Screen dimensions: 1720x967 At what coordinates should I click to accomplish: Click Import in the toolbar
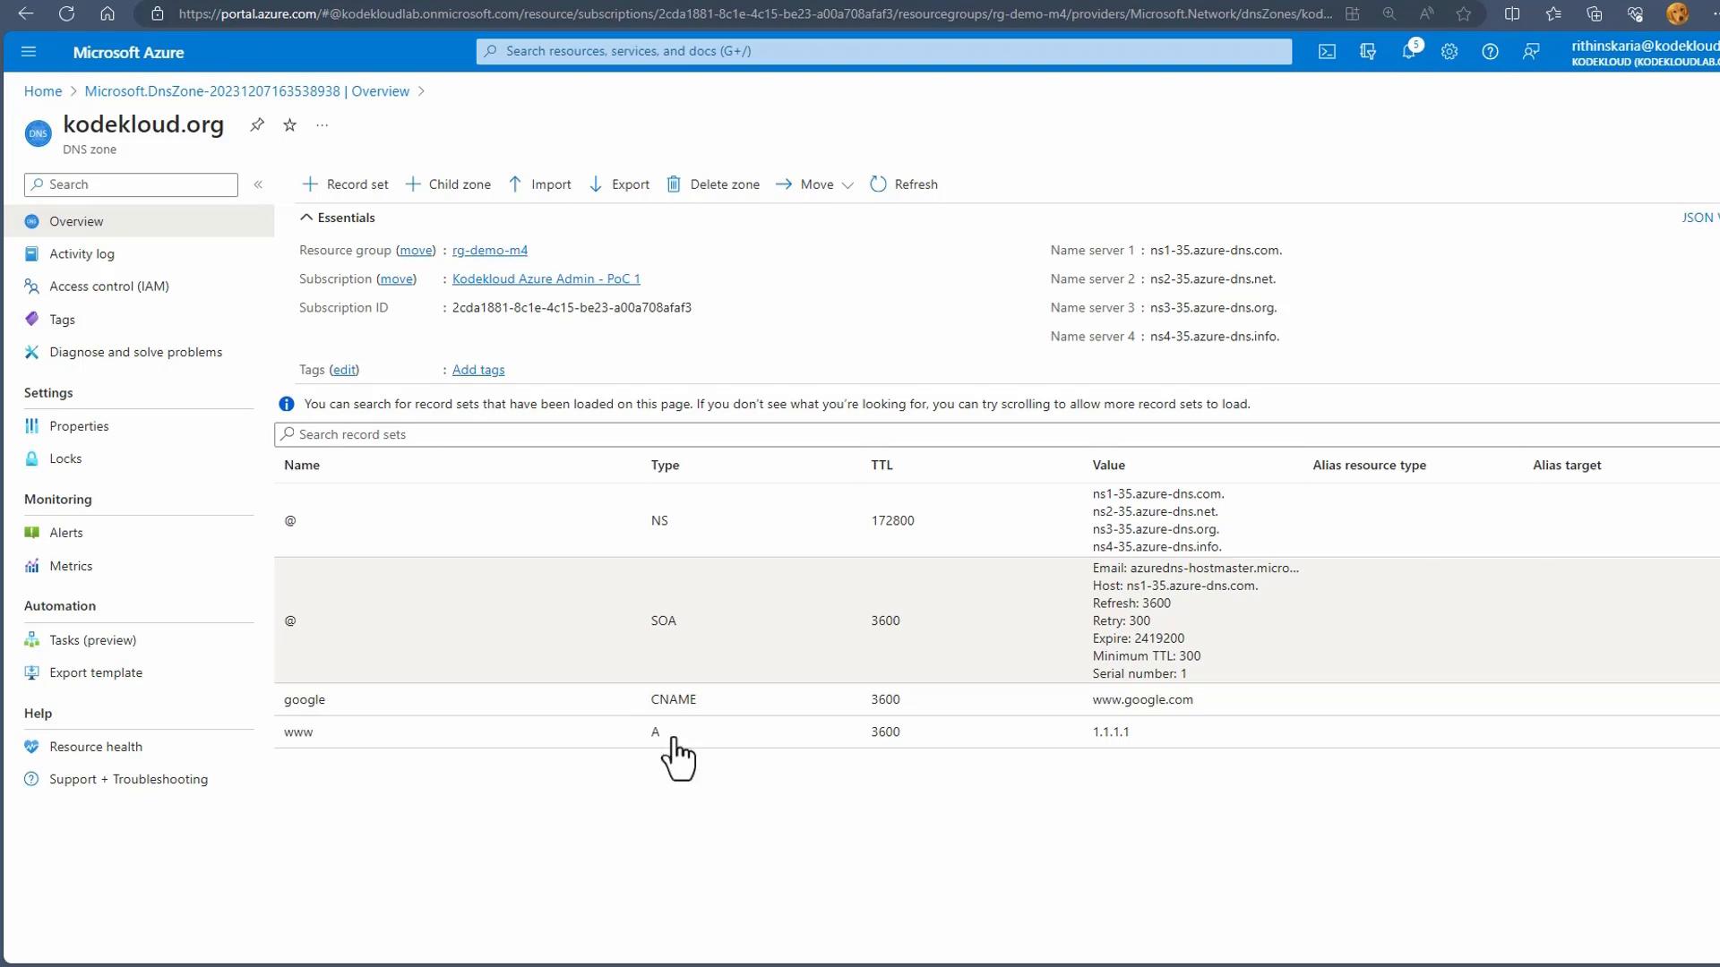[540, 184]
